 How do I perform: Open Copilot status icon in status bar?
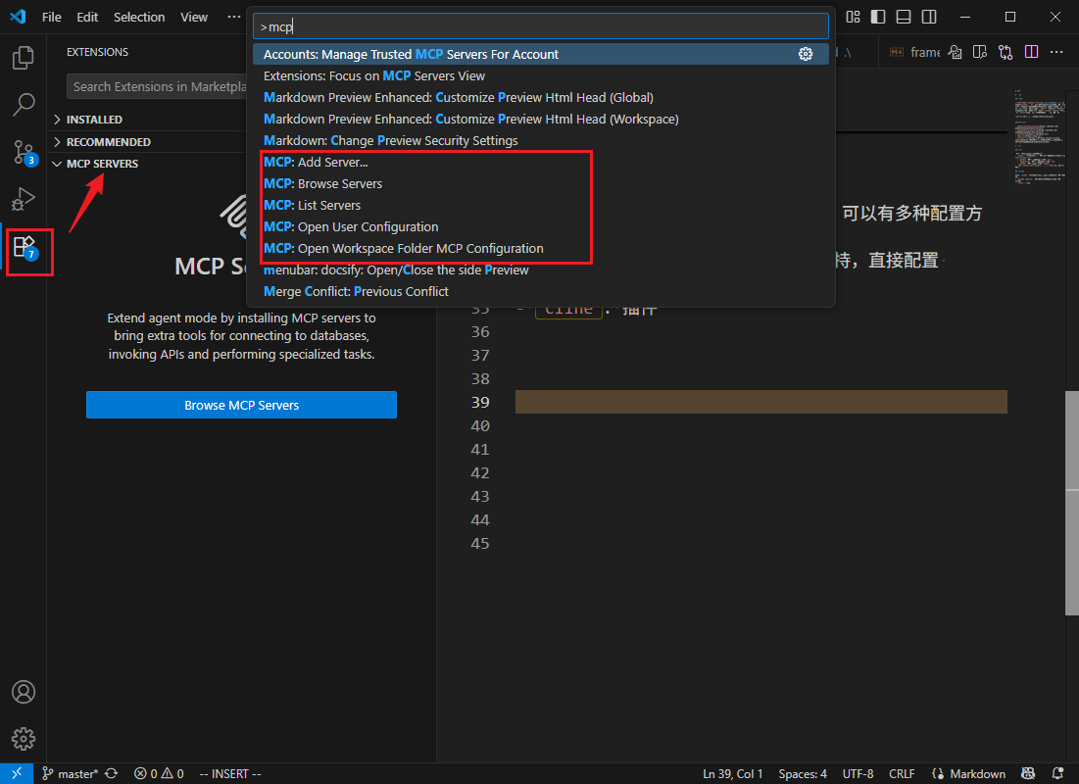coord(1028,773)
